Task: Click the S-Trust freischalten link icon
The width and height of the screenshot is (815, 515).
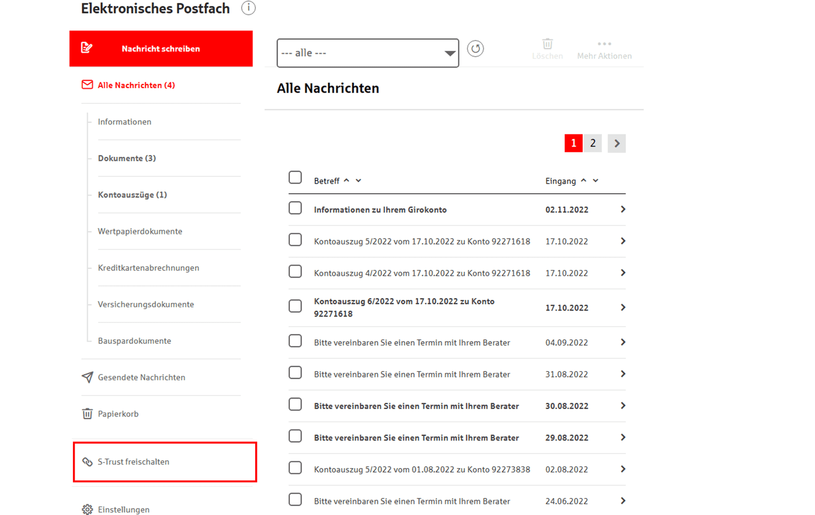Action: [x=87, y=462]
